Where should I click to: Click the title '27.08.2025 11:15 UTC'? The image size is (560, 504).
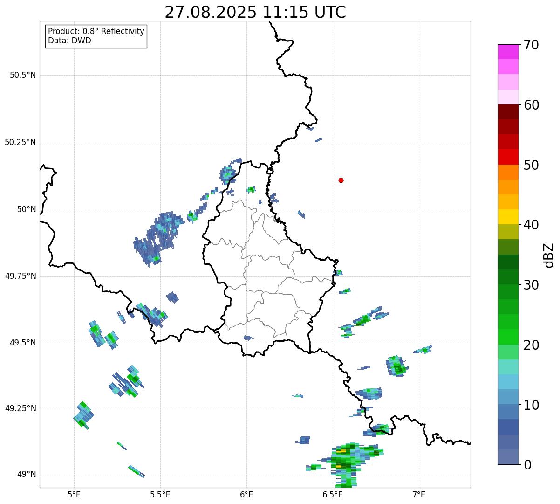[255, 12]
